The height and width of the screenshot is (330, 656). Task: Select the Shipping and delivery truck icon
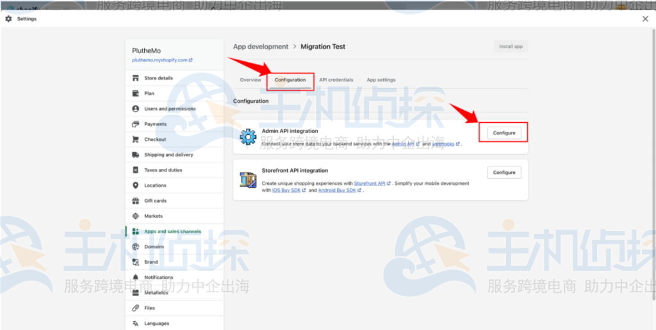135,155
